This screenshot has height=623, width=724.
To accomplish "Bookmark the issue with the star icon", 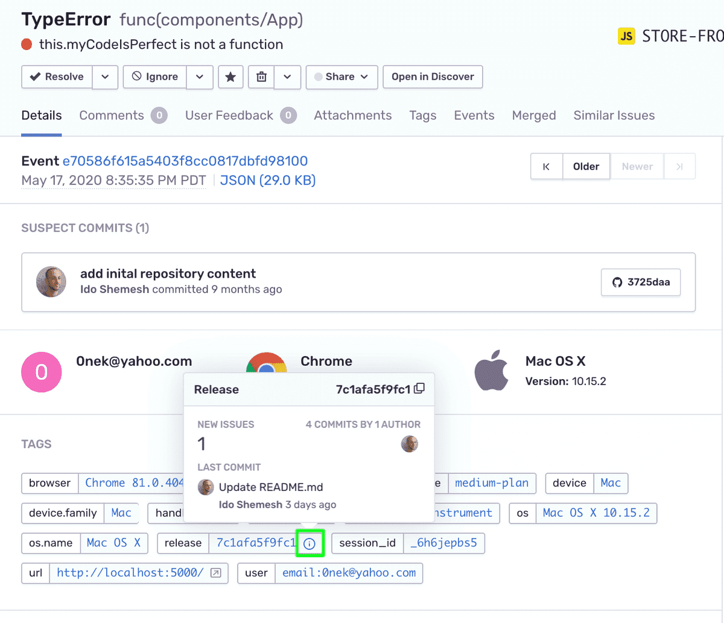I will point(230,77).
